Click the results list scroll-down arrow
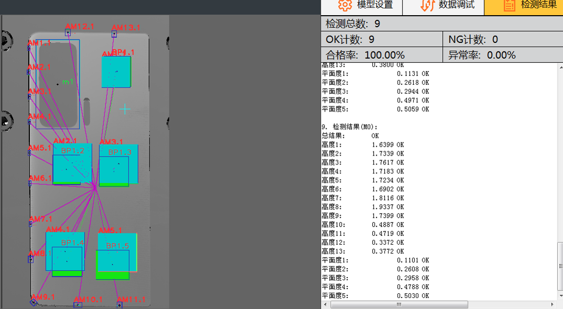563x309 pixels. pos(560,296)
